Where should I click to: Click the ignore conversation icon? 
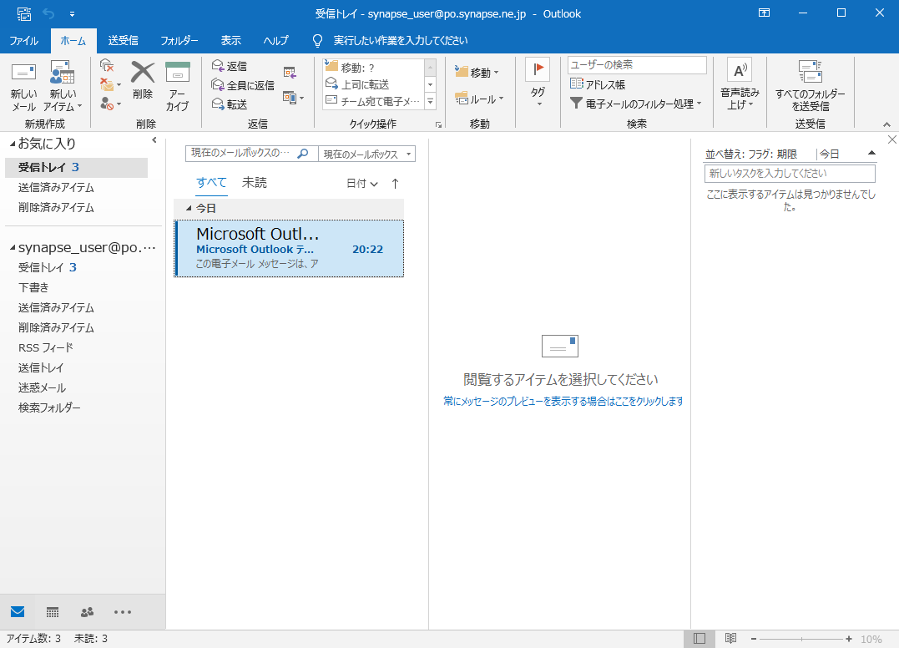107,65
